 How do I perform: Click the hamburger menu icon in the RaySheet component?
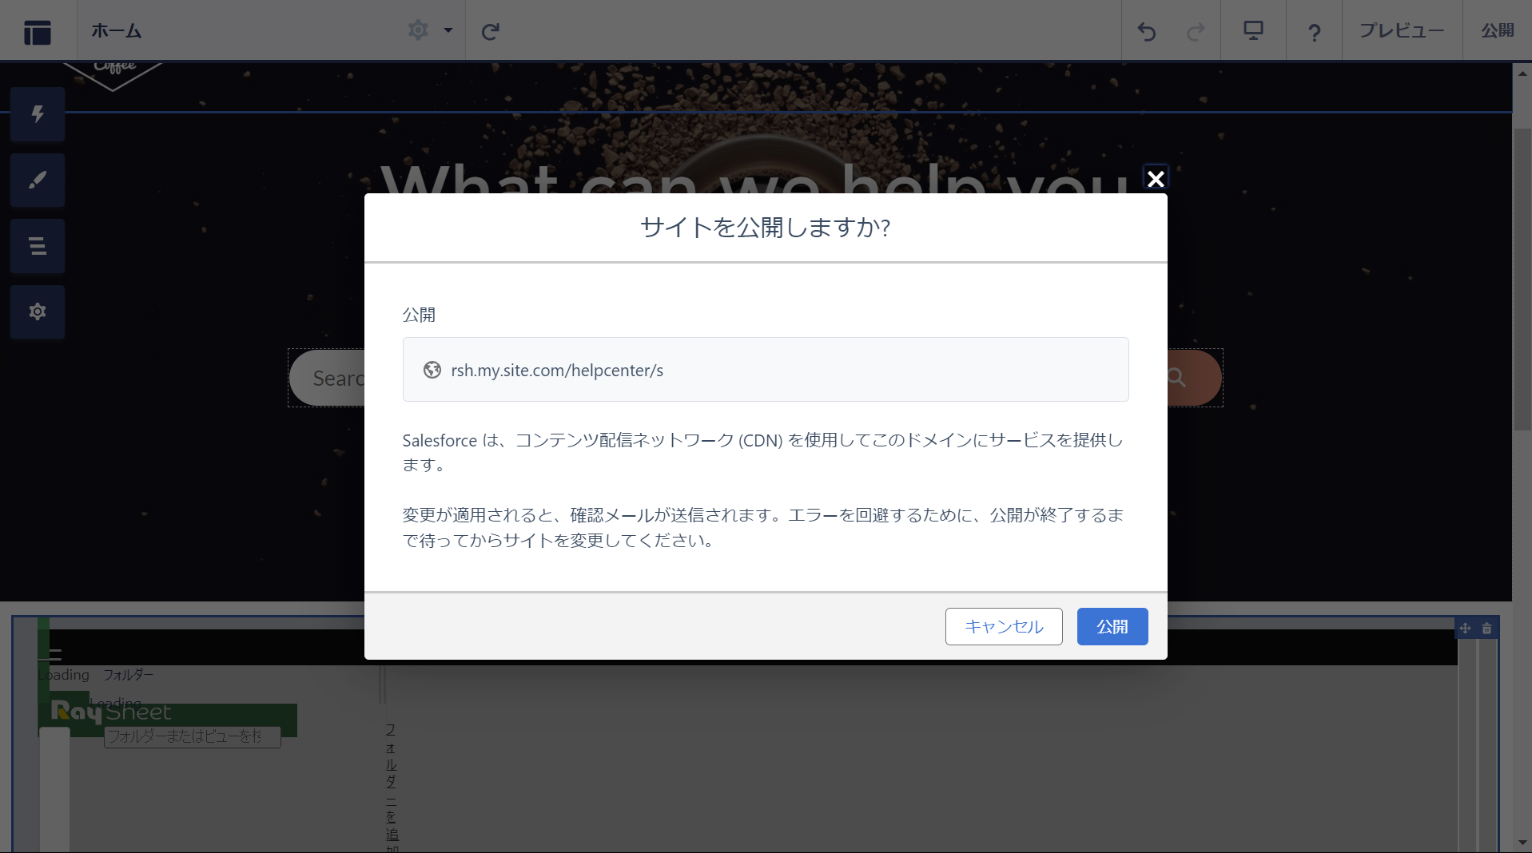click(54, 654)
